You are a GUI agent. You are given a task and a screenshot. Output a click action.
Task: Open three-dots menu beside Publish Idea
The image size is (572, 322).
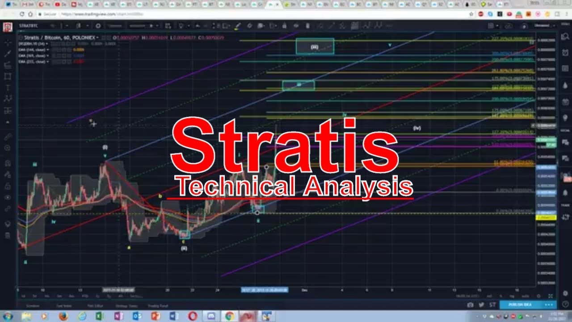point(549,305)
